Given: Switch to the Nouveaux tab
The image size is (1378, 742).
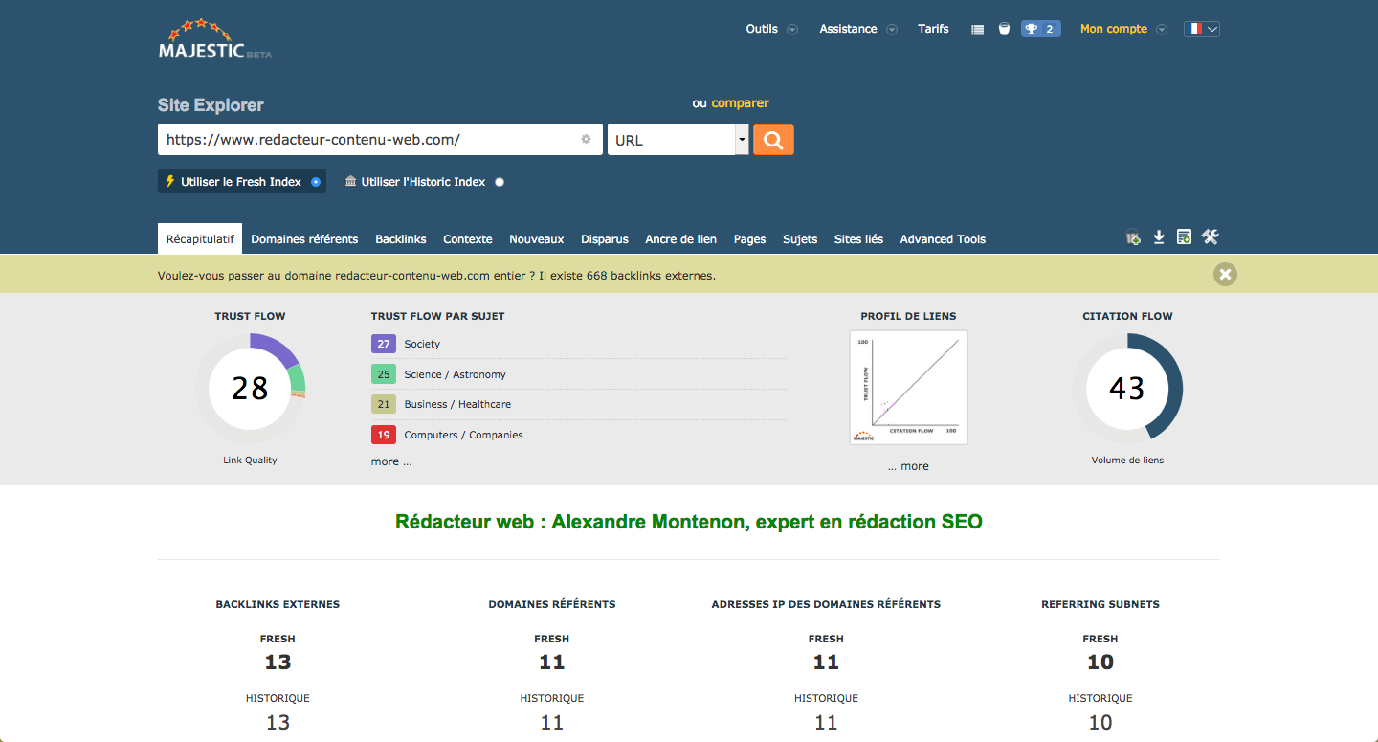Looking at the screenshot, I should tap(537, 239).
